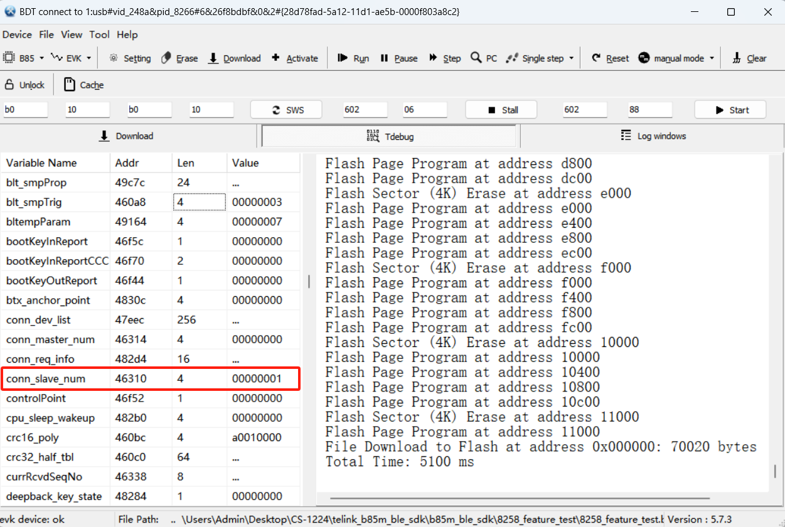Open the Device menu

pyautogui.click(x=17, y=35)
